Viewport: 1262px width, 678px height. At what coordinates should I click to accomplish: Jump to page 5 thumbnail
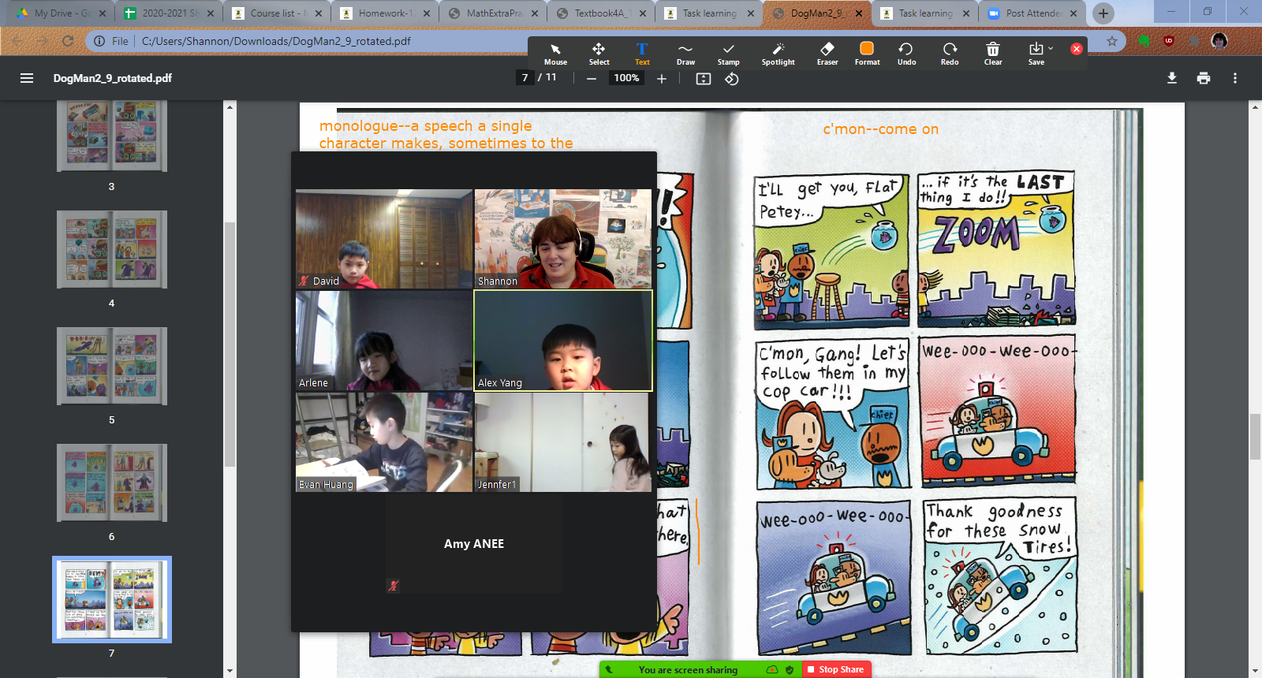point(112,366)
